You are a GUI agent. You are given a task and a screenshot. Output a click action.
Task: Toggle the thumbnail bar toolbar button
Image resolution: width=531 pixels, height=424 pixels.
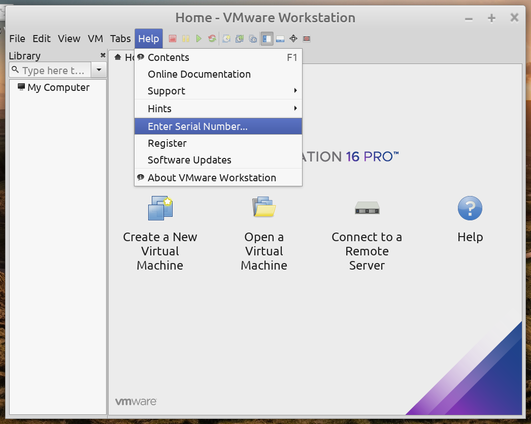coord(280,39)
